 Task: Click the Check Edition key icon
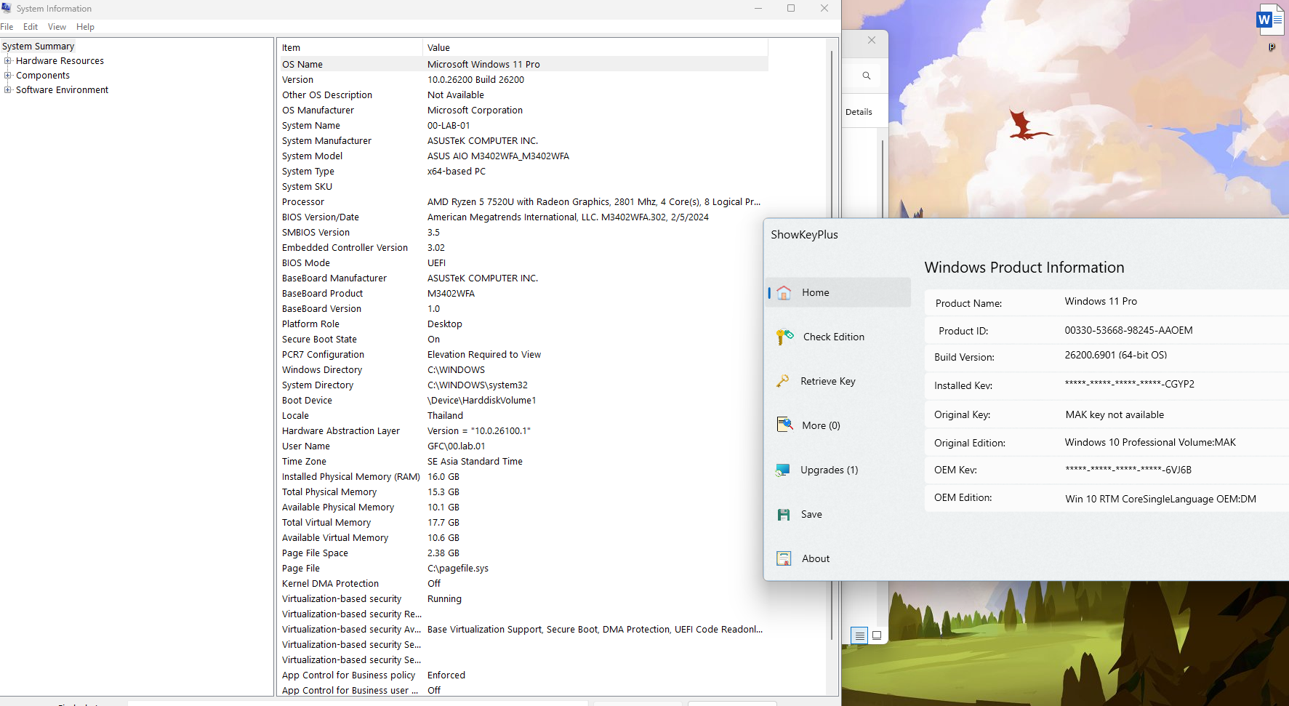click(784, 337)
